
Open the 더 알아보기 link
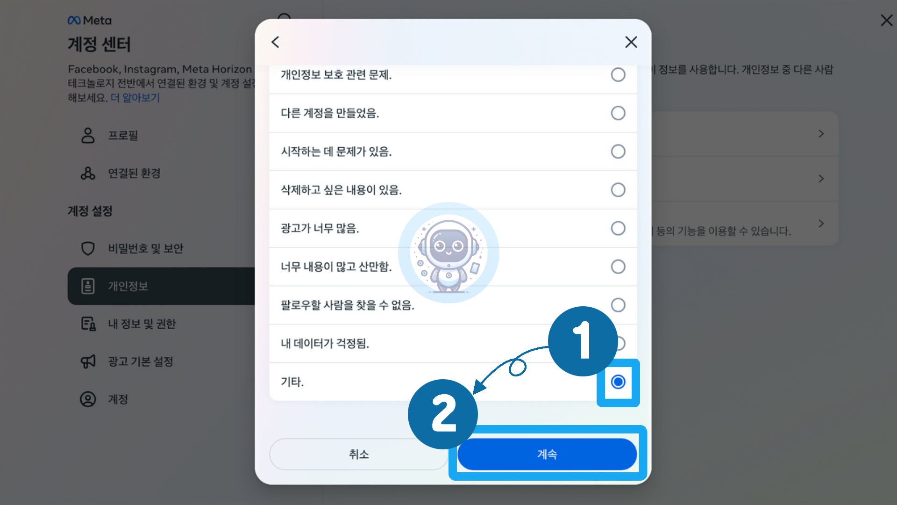tap(135, 98)
